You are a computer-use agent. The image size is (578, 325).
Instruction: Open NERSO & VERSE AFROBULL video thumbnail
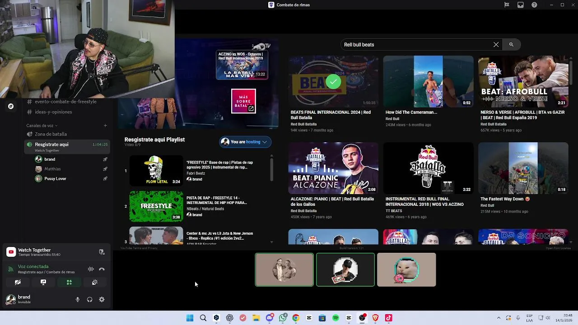pos(523,81)
